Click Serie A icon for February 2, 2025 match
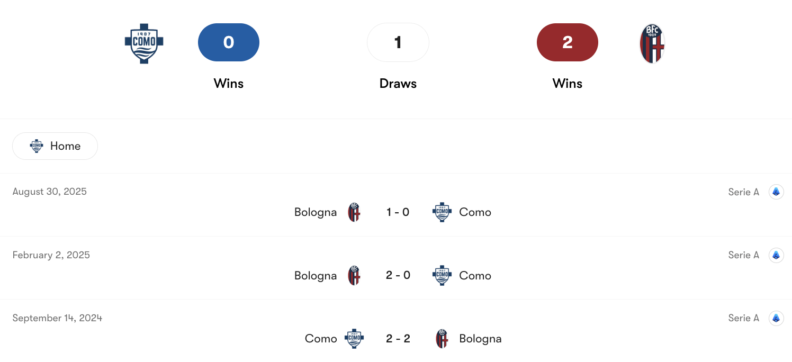 [x=776, y=255]
